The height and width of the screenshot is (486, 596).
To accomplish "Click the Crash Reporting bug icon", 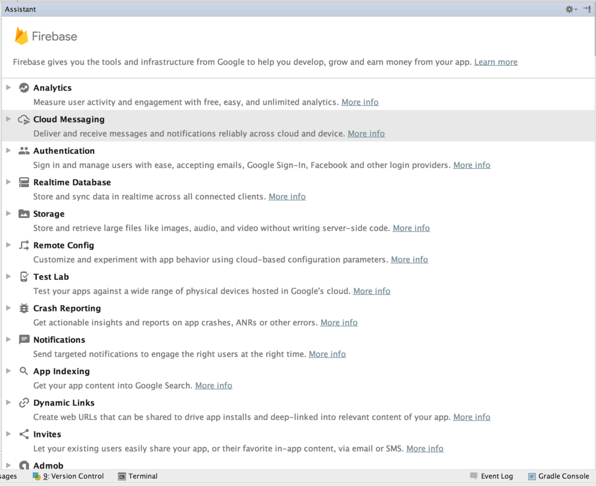I will (x=24, y=308).
